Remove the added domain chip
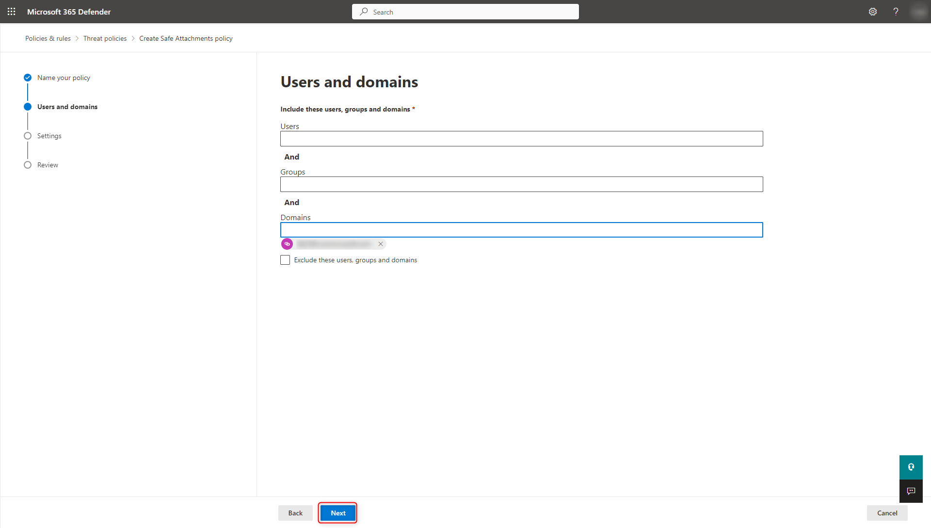The image size is (931, 528). (380, 244)
